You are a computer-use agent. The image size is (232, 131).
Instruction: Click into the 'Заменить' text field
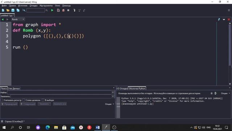(61, 96)
